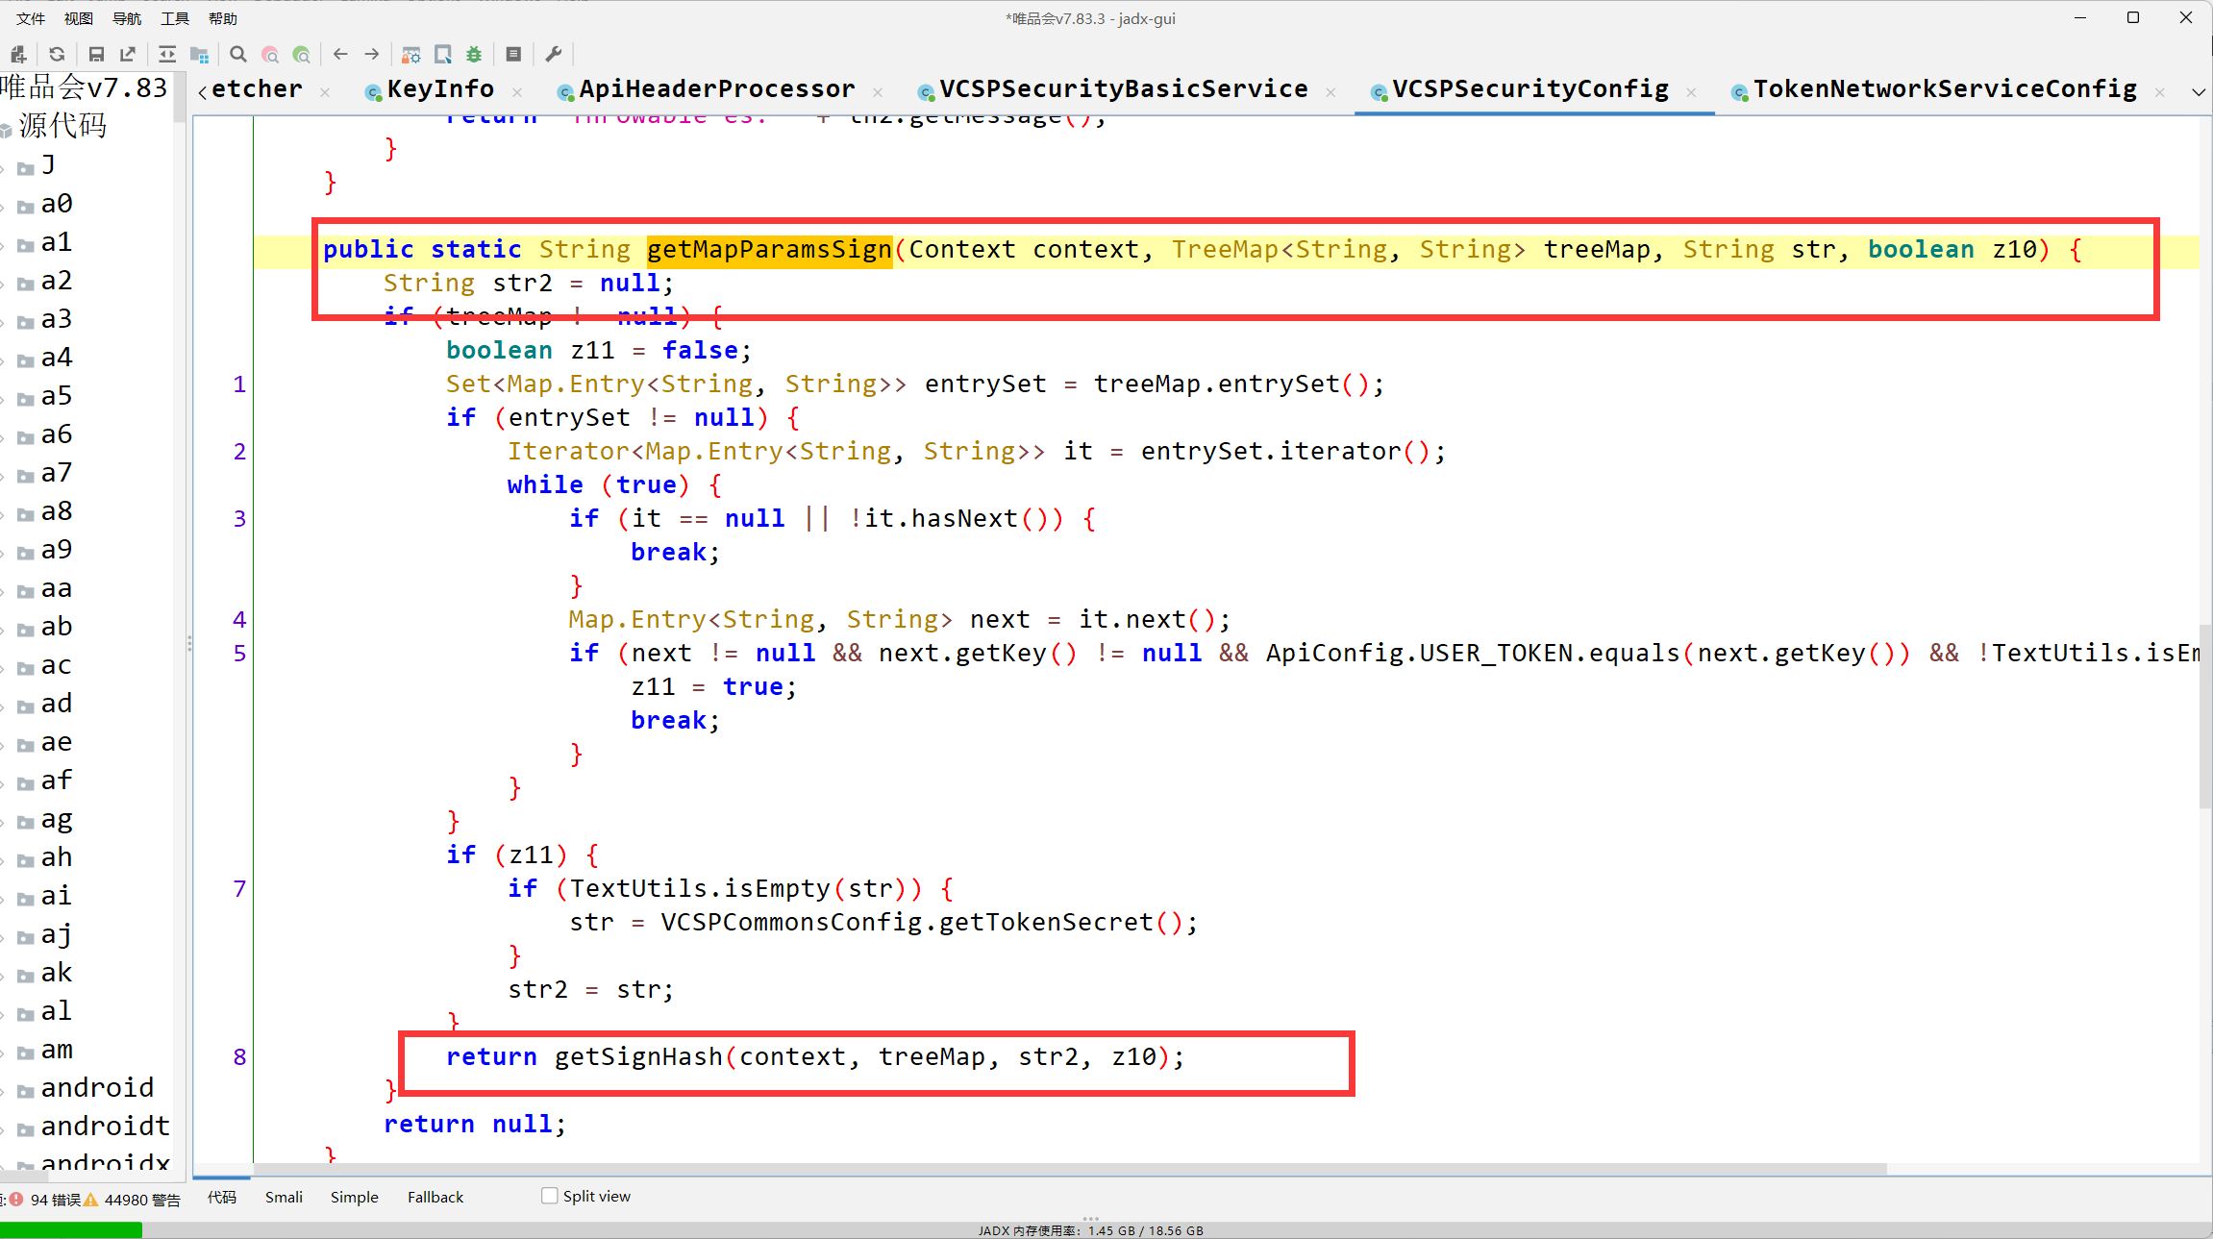Expand the J package node
This screenshot has height=1239, width=2213.
(x=3, y=168)
